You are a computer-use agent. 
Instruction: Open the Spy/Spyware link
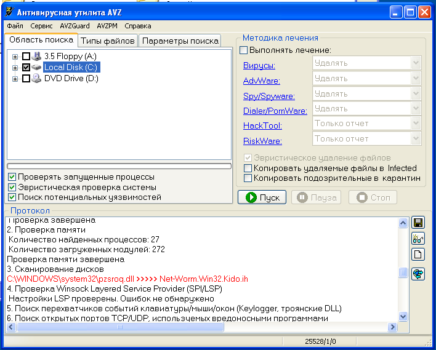269,96
